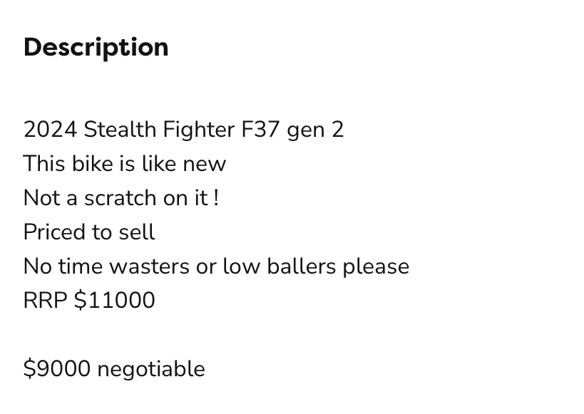Click the words "No time"
The image size is (584, 414).
[x=62, y=266]
